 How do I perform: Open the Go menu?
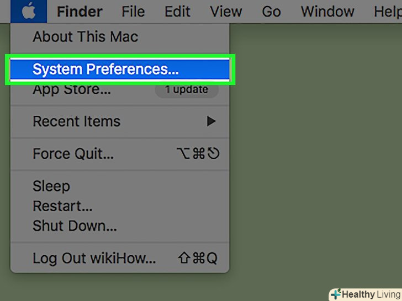pyautogui.click(x=271, y=12)
